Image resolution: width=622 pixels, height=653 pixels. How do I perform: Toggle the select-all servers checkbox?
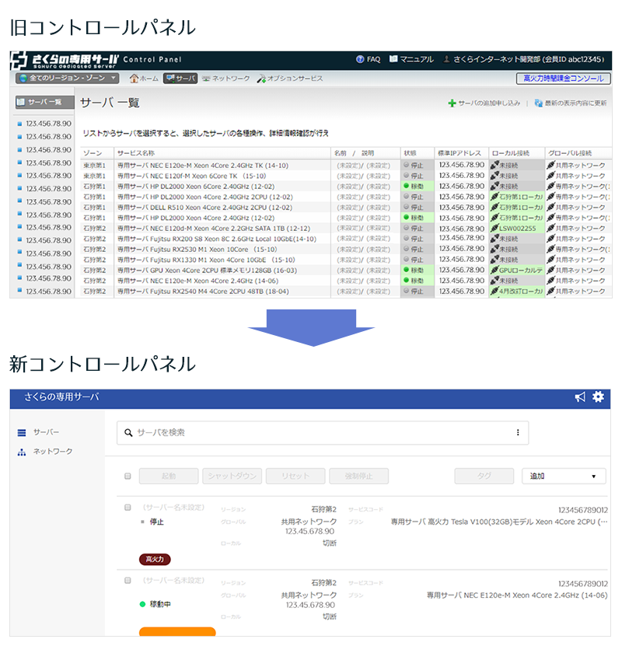(x=128, y=476)
